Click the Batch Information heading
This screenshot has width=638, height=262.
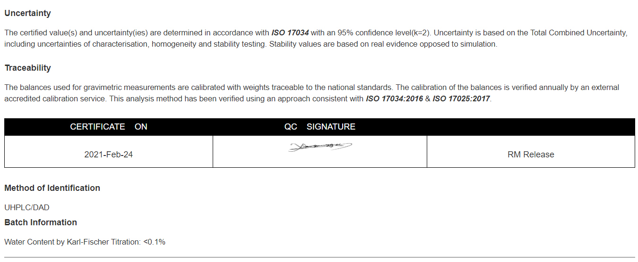[x=41, y=222]
